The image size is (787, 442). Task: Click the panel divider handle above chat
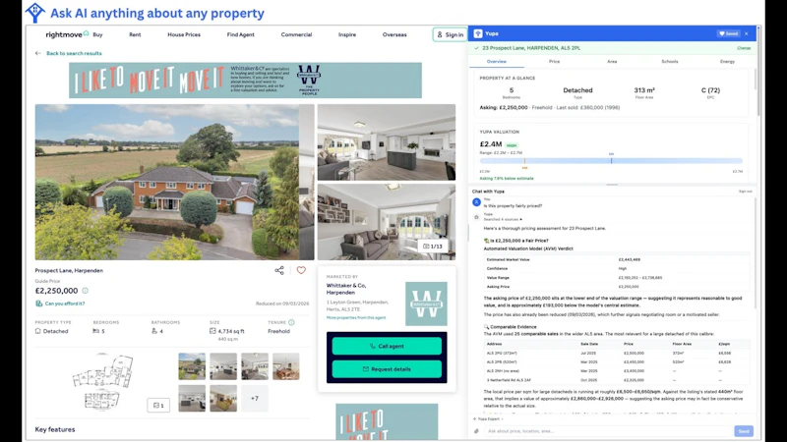[612, 185]
